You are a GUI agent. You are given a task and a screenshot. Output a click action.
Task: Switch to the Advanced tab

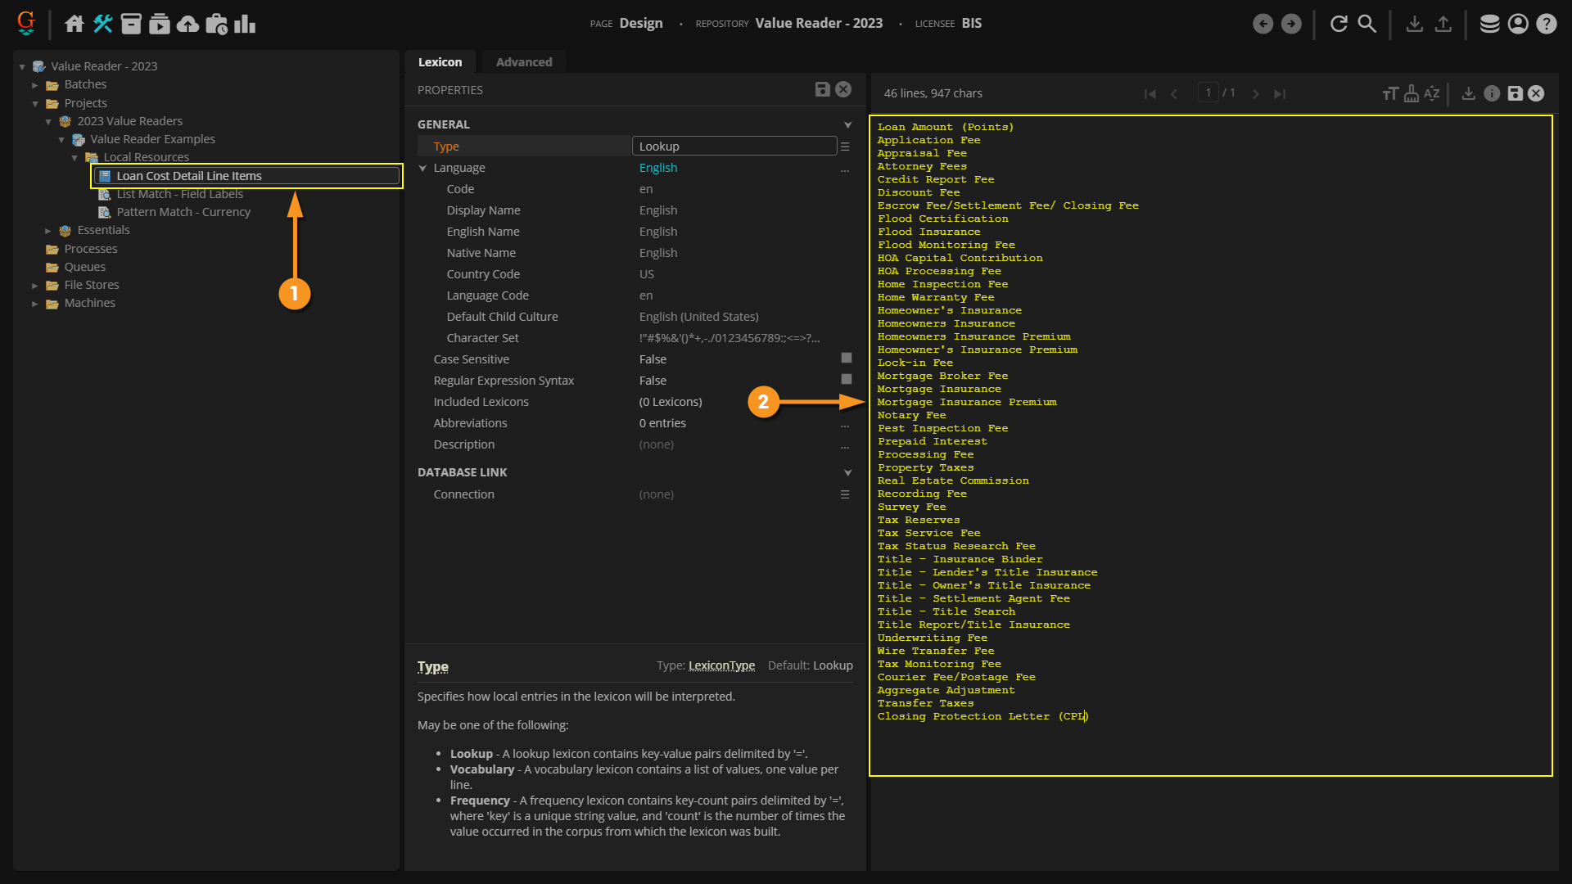pos(524,62)
